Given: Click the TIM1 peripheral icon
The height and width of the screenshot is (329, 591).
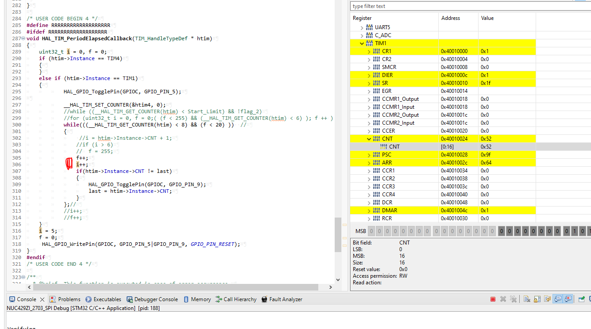Looking at the screenshot, I should pos(369,43).
